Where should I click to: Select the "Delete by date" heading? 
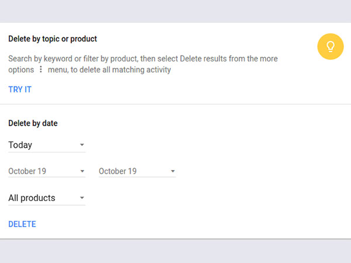coord(33,123)
